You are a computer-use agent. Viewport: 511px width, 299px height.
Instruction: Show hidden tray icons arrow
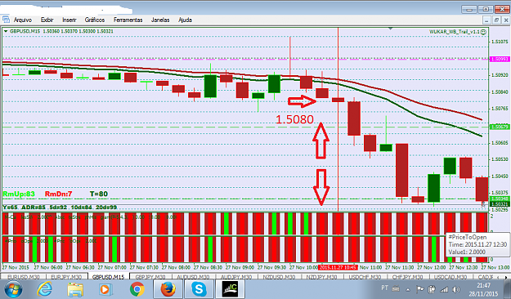pyautogui.click(x=408, y=289)
